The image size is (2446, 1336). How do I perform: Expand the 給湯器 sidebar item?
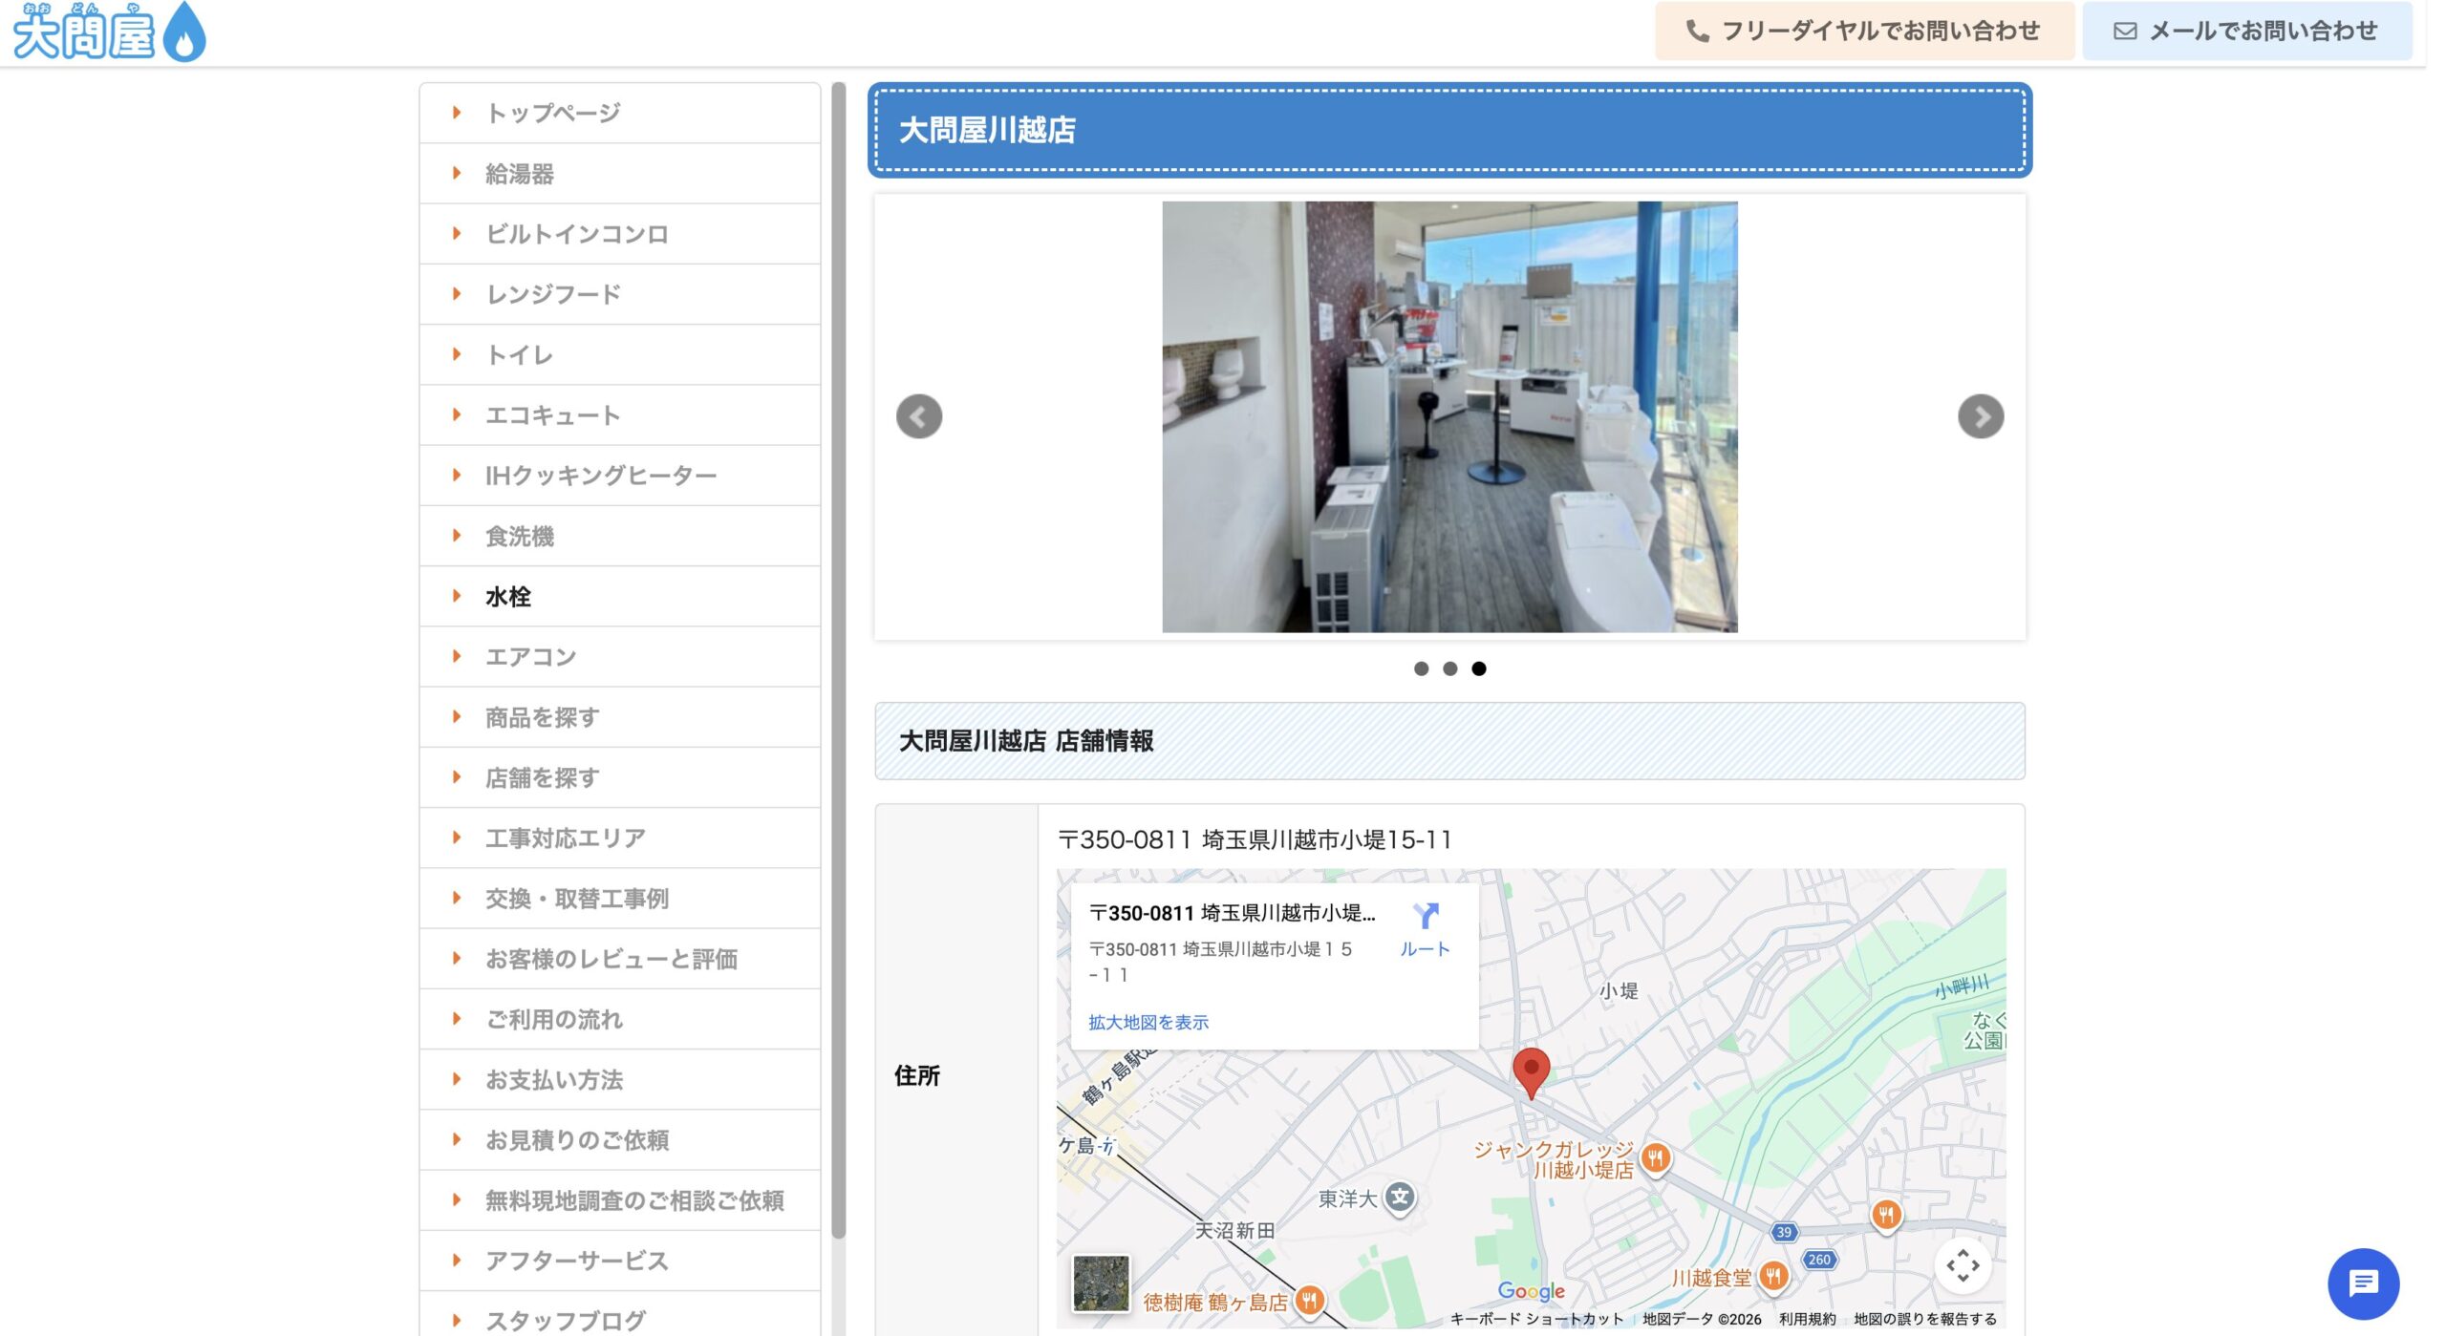click(520, 174)
